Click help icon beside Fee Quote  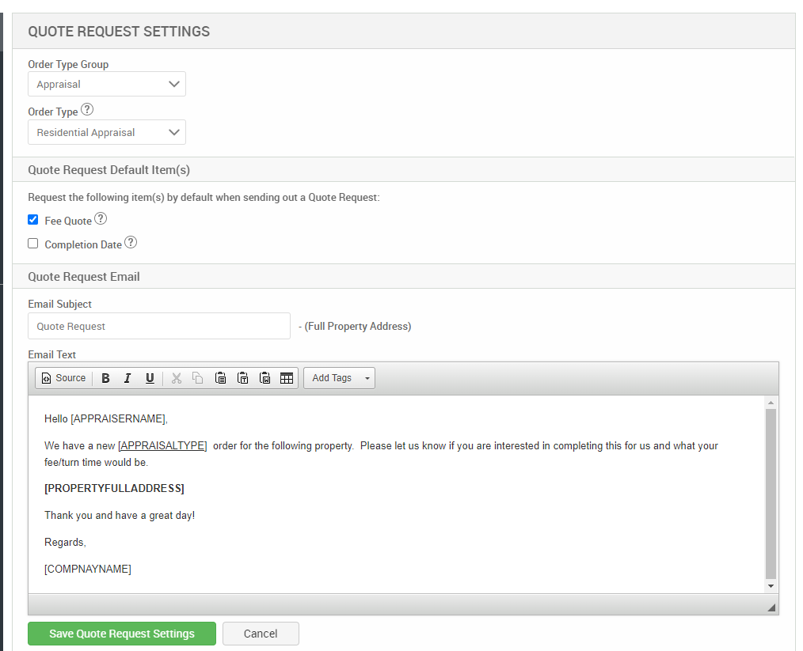[101, 219]
